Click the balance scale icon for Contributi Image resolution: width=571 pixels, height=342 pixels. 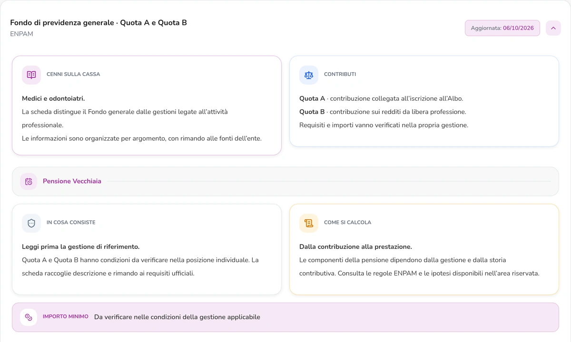(309, 75)
